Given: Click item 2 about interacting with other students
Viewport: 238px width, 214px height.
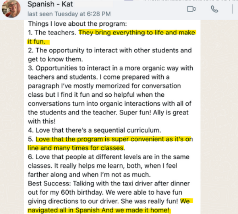Looking at the screenshot, I should (x=110, y=55).
